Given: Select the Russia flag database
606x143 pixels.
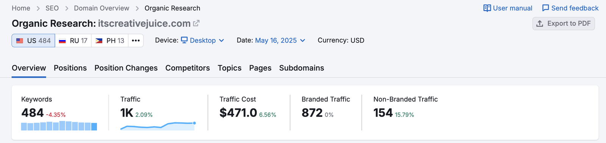Looking at the screenshot, I should coord(73,40).
